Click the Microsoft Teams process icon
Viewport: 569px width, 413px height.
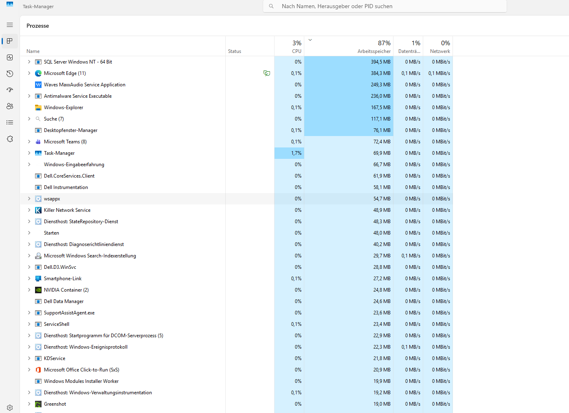[x=38, y=142]
